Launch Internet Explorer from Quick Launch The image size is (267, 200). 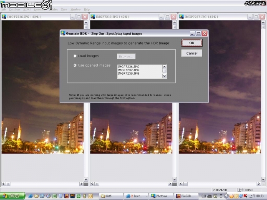[30, 196]
